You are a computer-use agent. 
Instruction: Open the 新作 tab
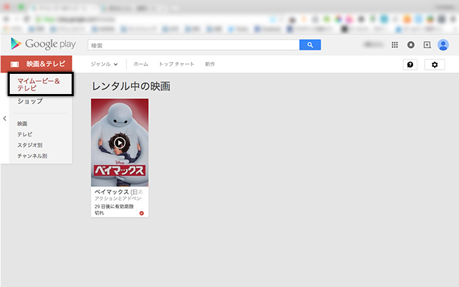[210, 64]
